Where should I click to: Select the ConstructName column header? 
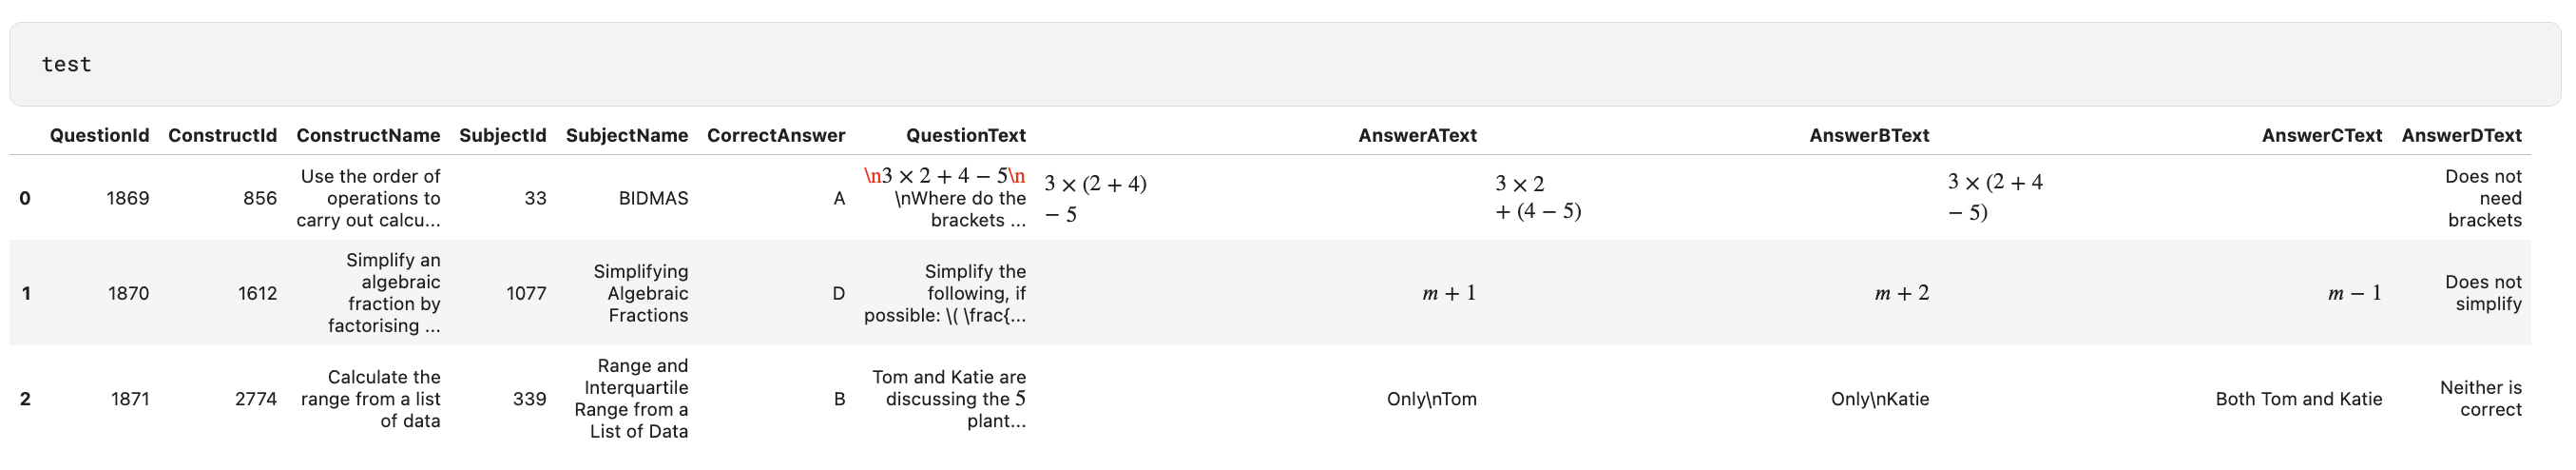click(x=368, y=135)
